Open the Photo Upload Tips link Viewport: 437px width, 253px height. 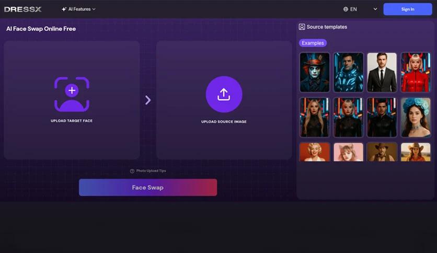(151, 171)
